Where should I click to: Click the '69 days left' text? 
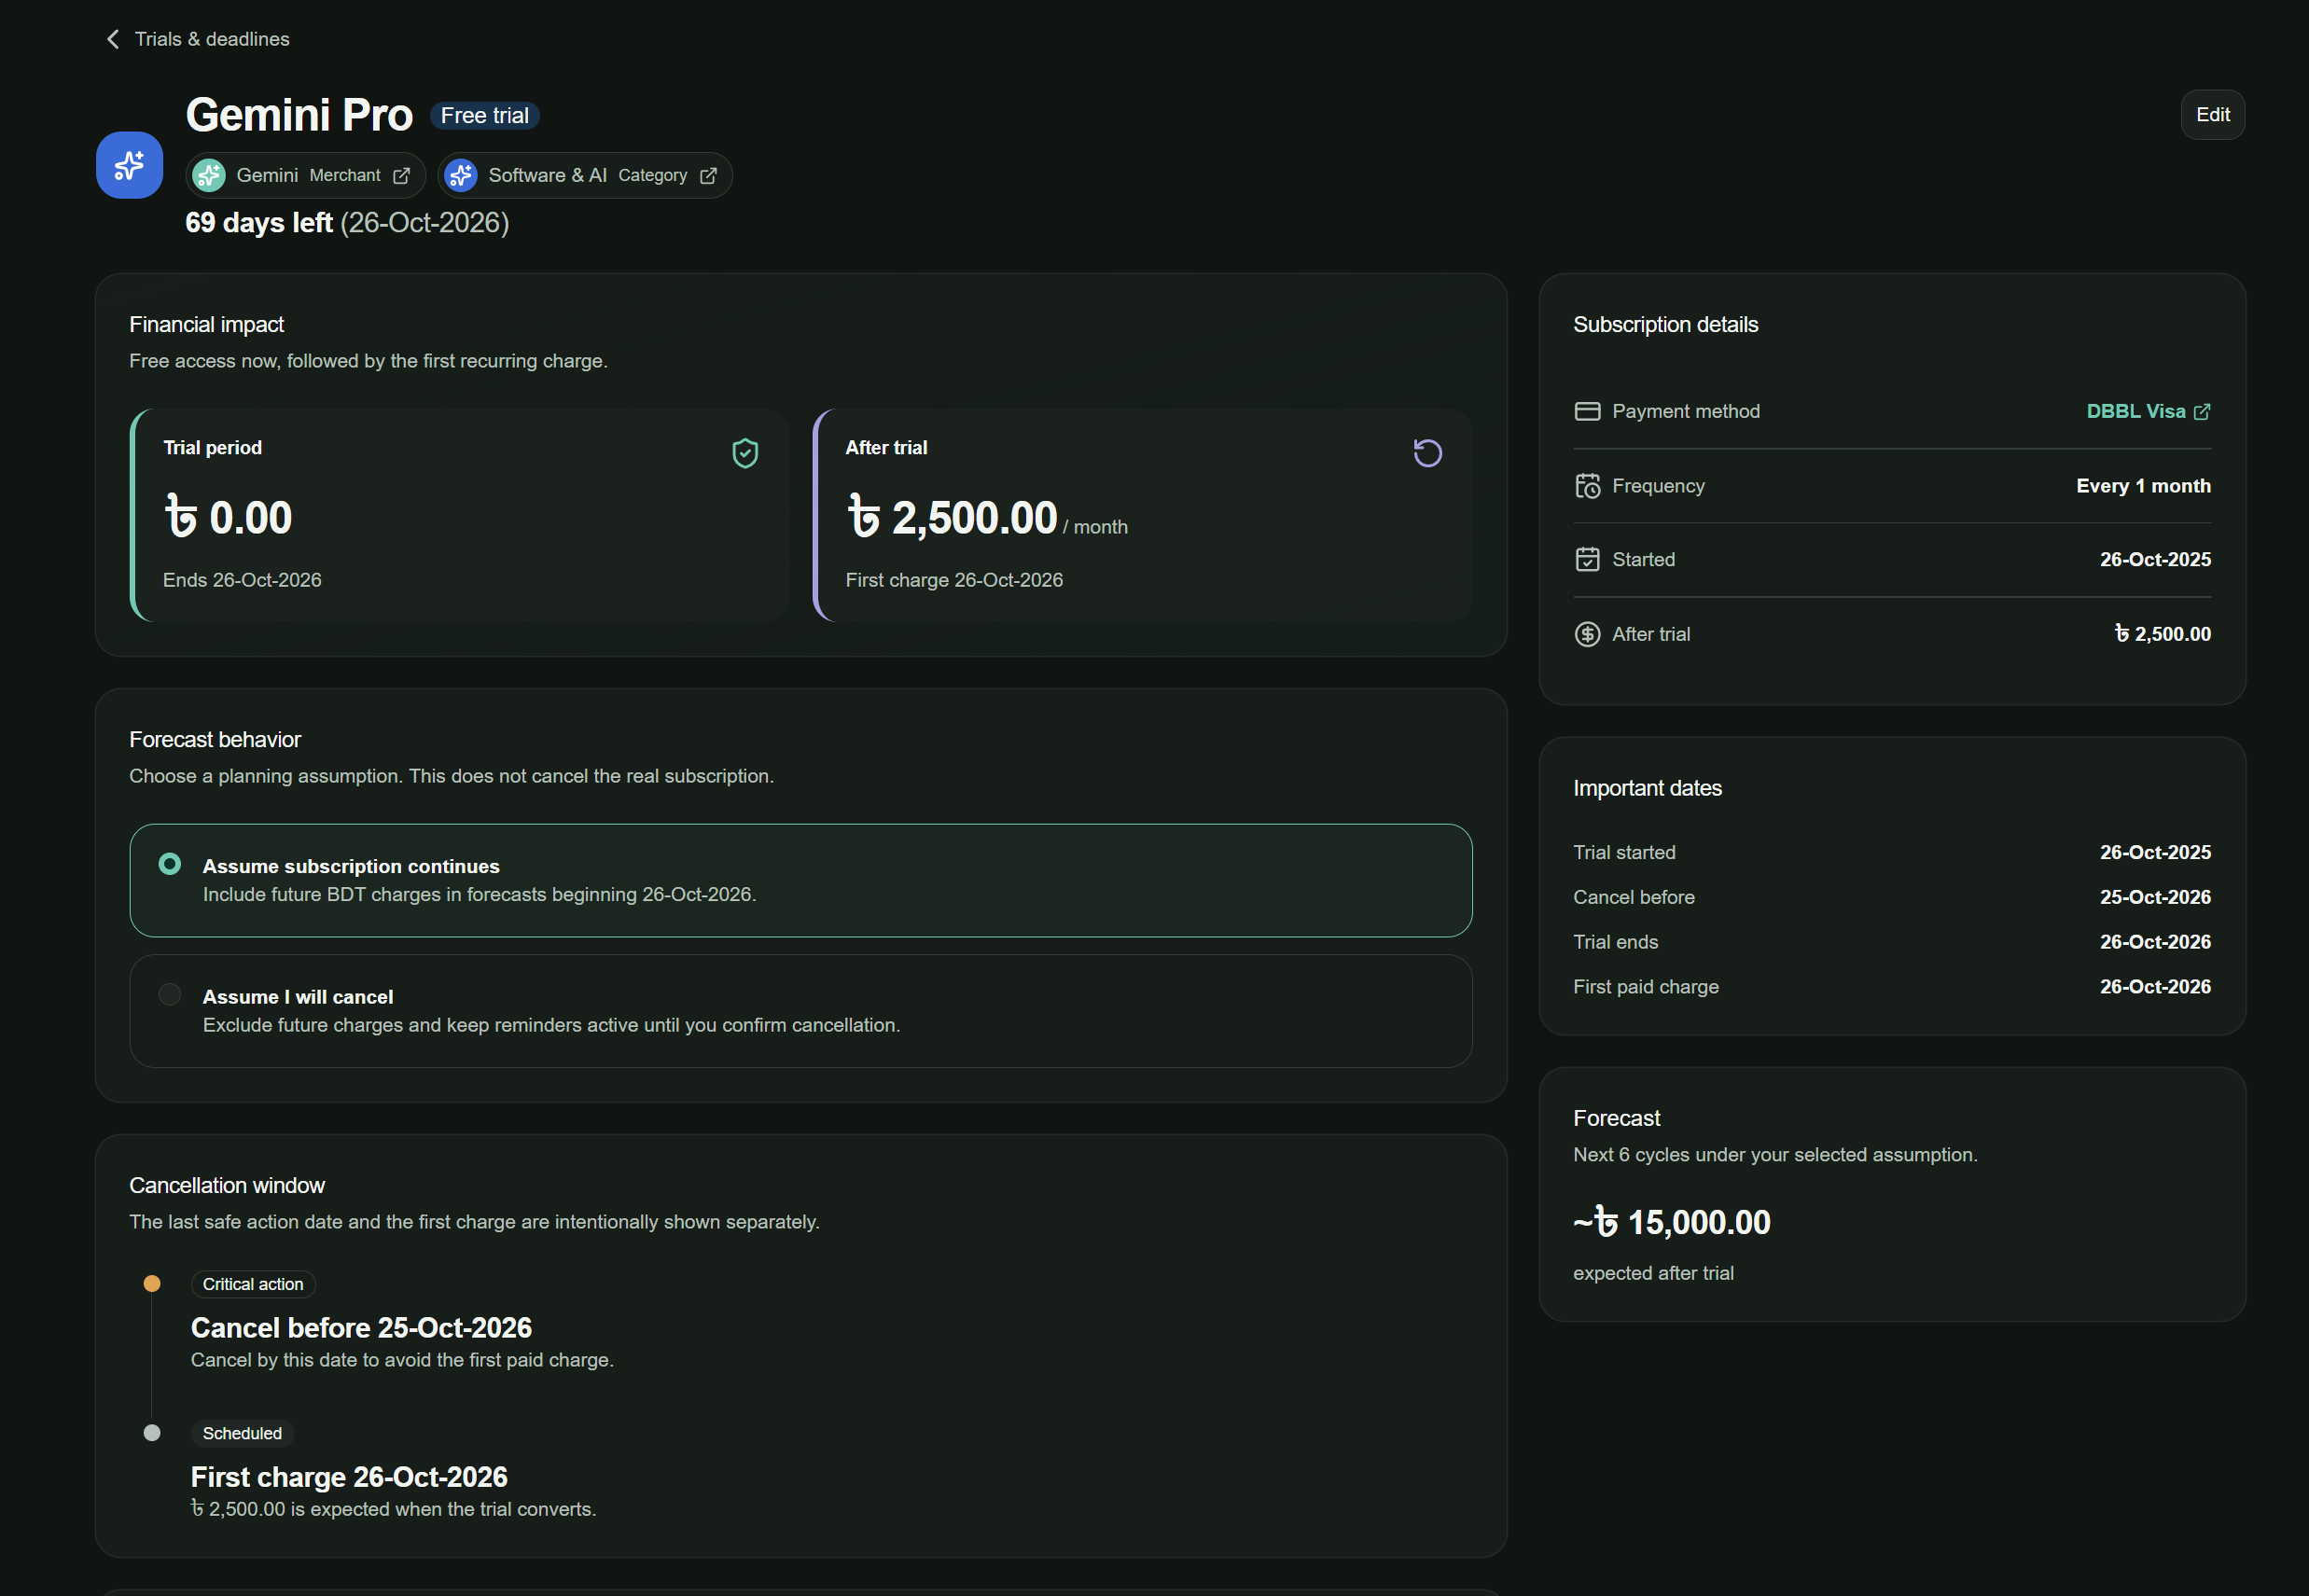tap(259, 222)
